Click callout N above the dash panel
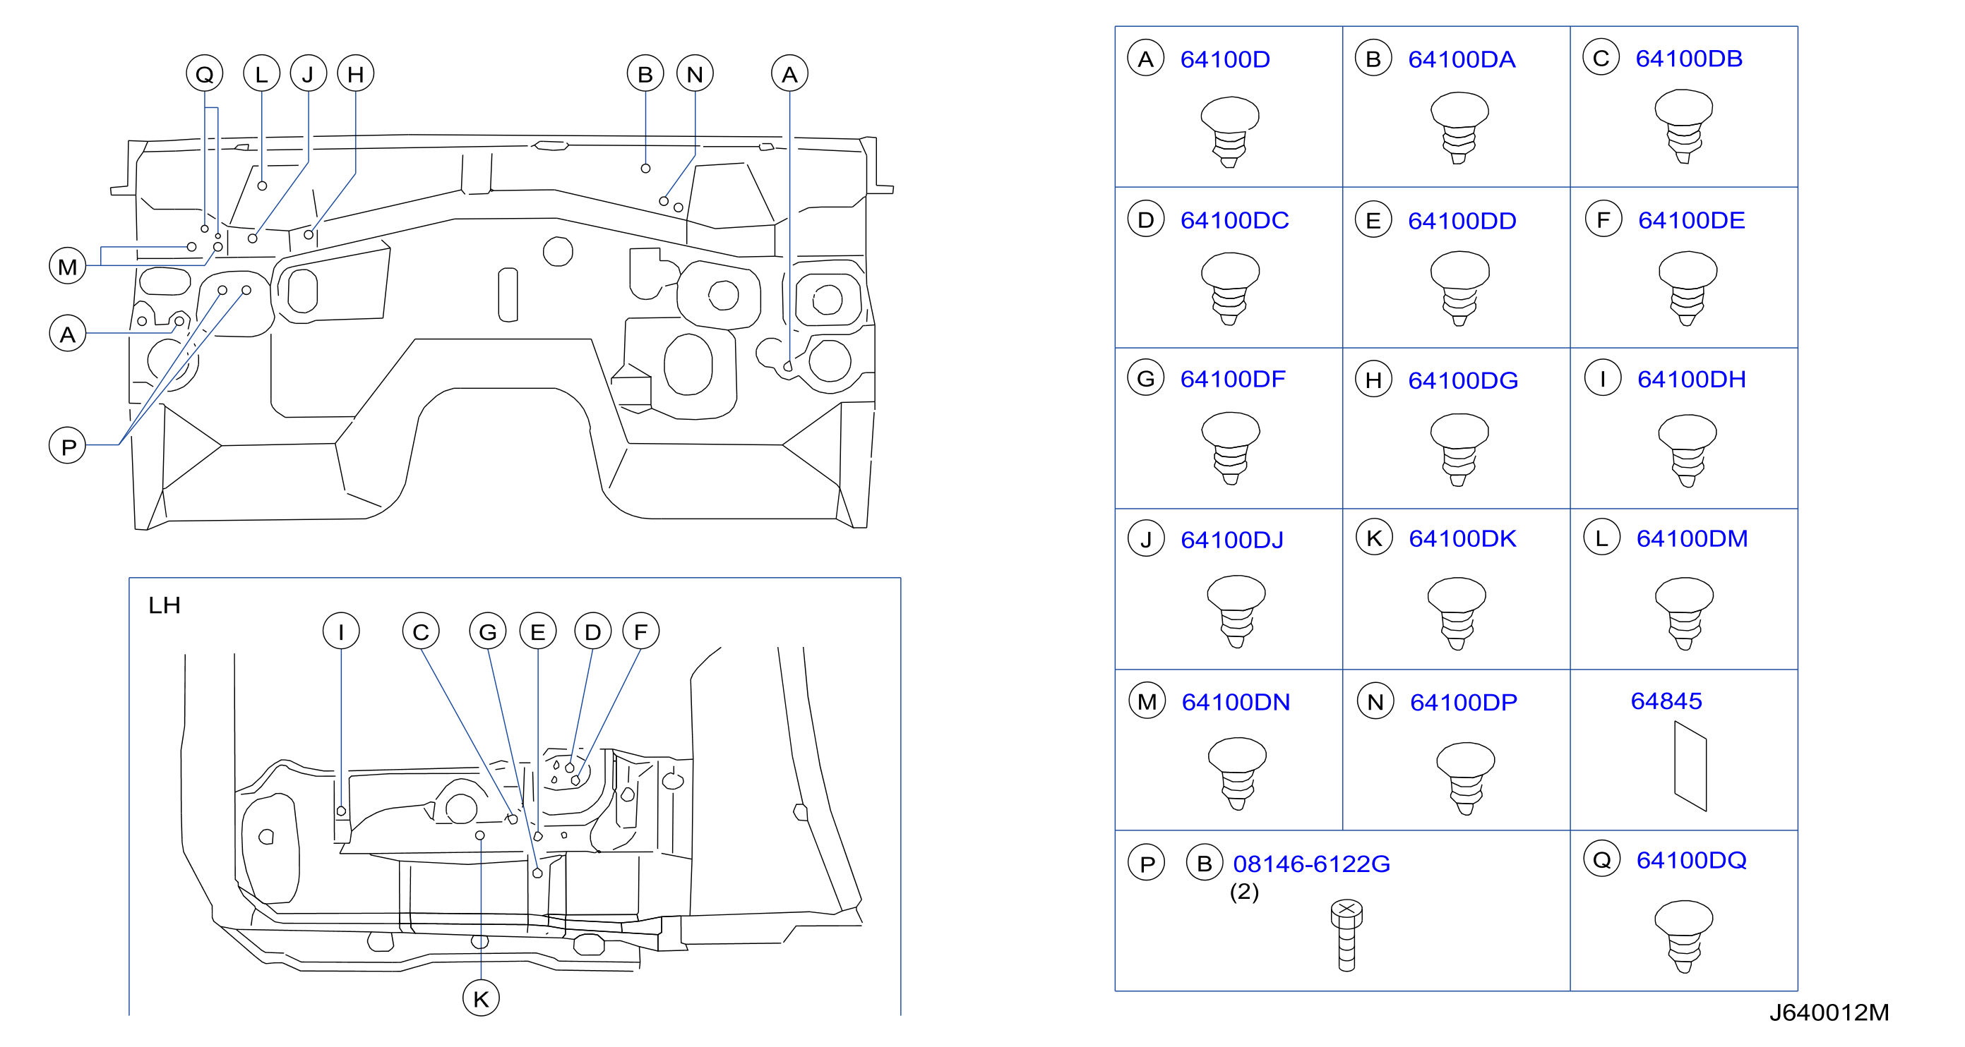The image size is (1965, 1047). pos(695,74)
